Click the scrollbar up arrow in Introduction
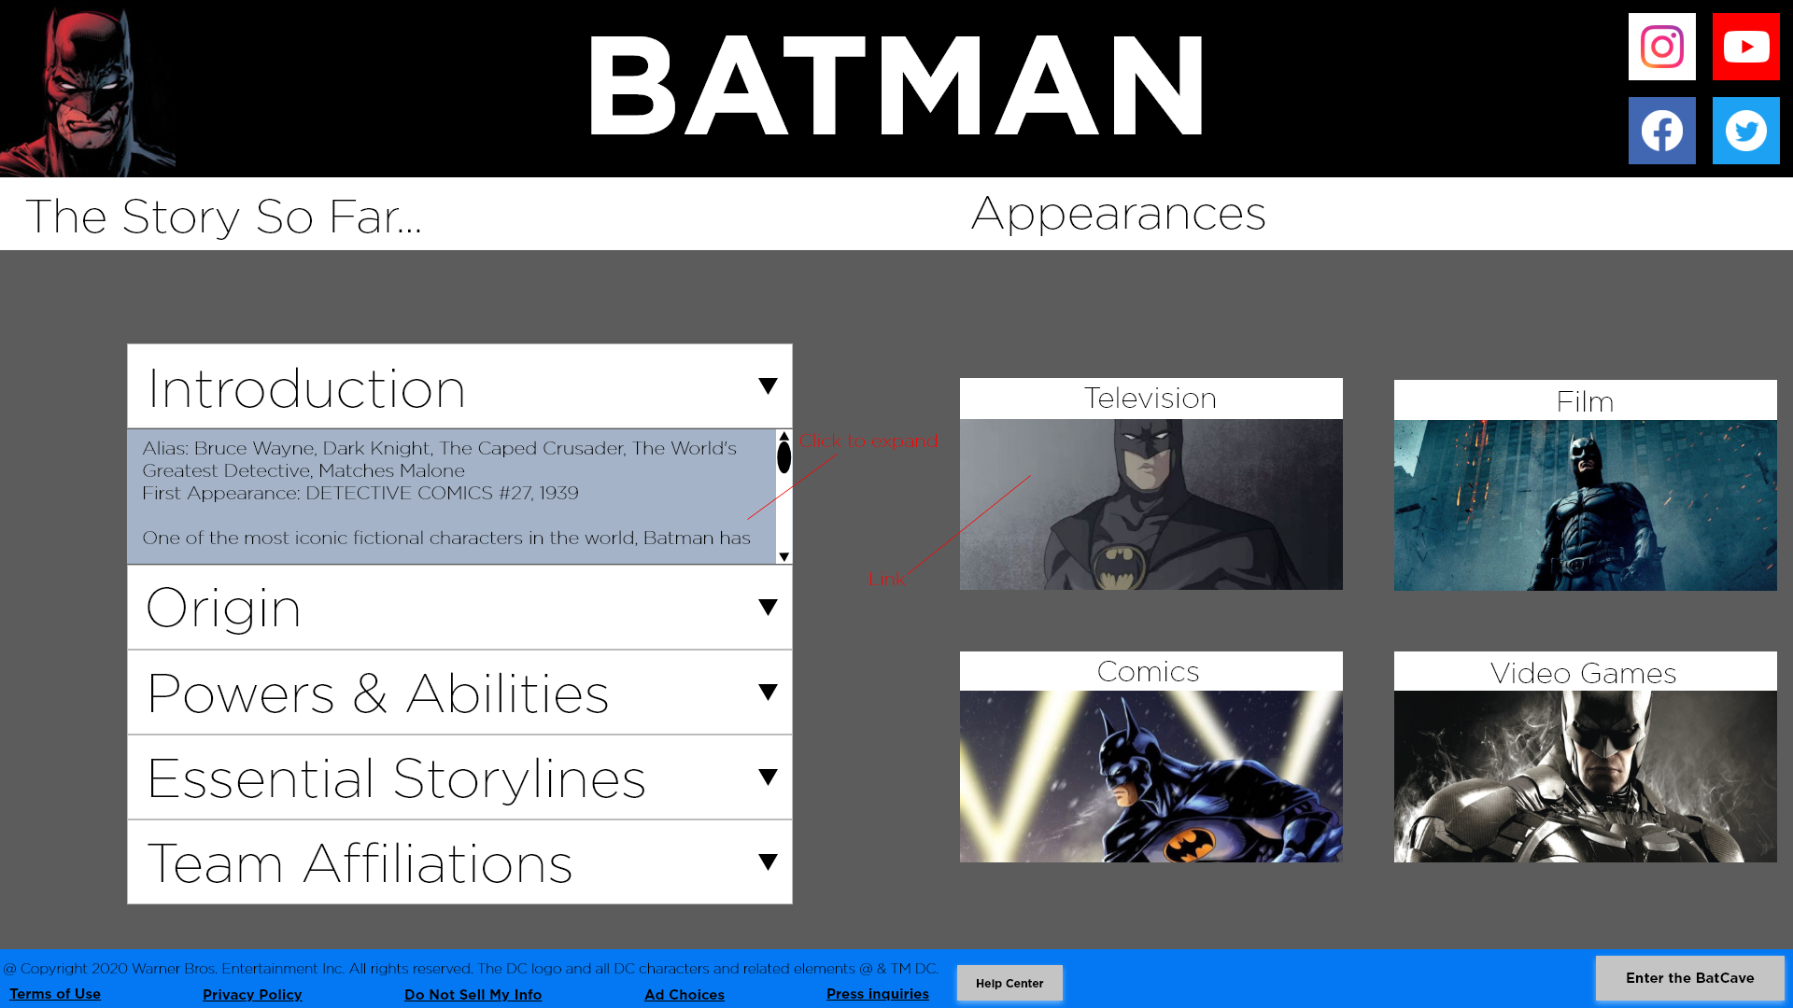The image size is (1793, 1008). [x=784, y=436]
